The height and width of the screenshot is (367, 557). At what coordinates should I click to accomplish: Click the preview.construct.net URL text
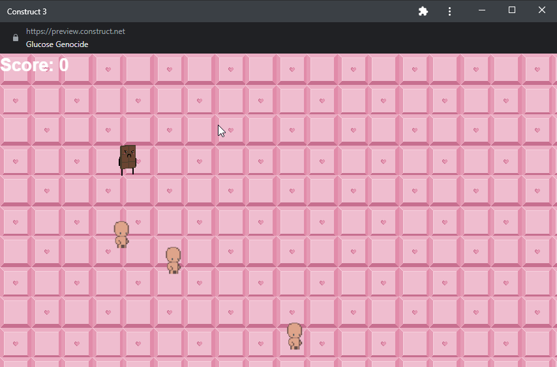[x=76, y=31]
